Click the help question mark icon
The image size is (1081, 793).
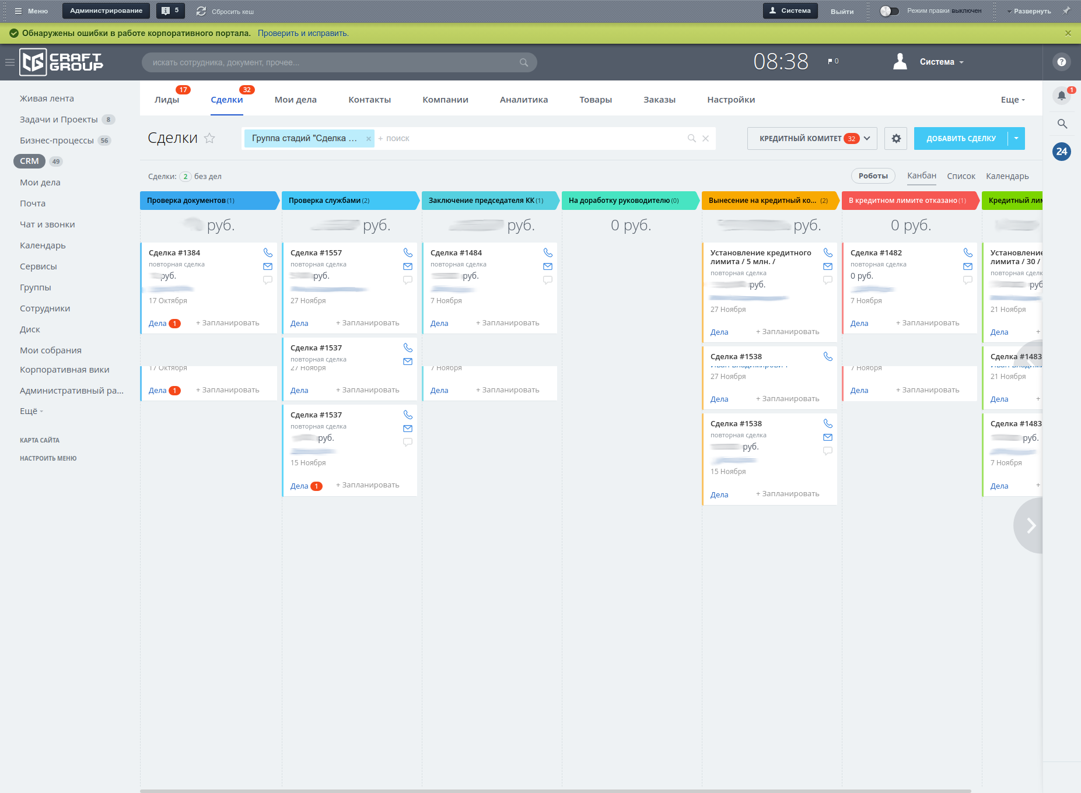[x=1062, y=62]
